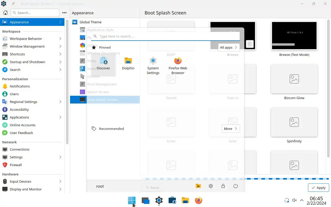Click the lock screen icon in launcher
This screenshot has height=207, width=331.
click(x=223, y=186)
